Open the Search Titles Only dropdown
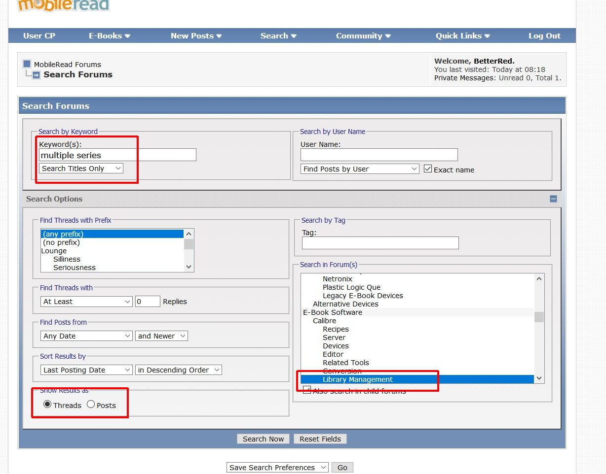Viewport: 606px width, 474px height. pos(81,169)
